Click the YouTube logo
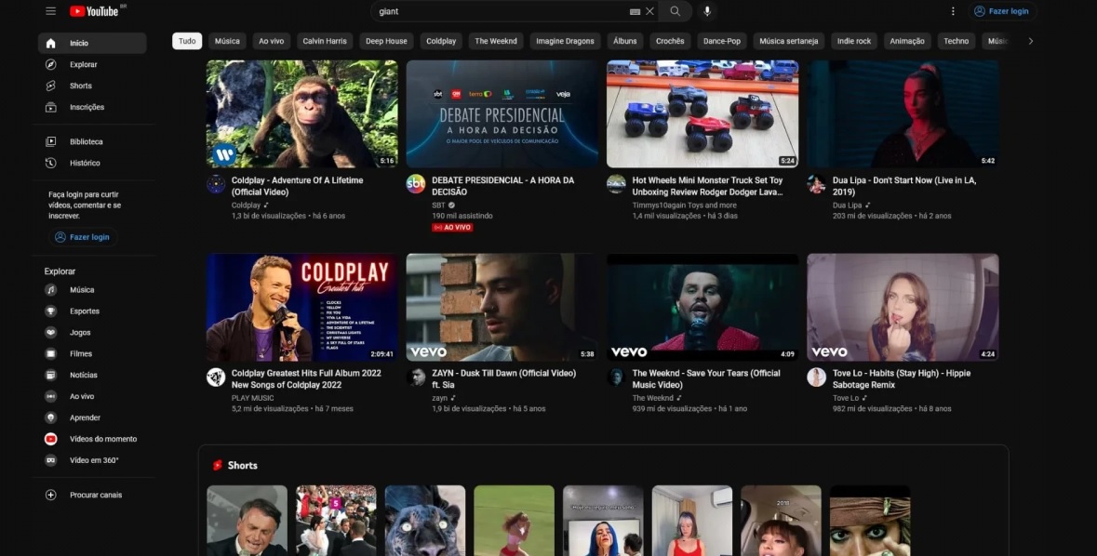Image resolution: width=1097 pixels, height=556 pixels. point(95,11)
